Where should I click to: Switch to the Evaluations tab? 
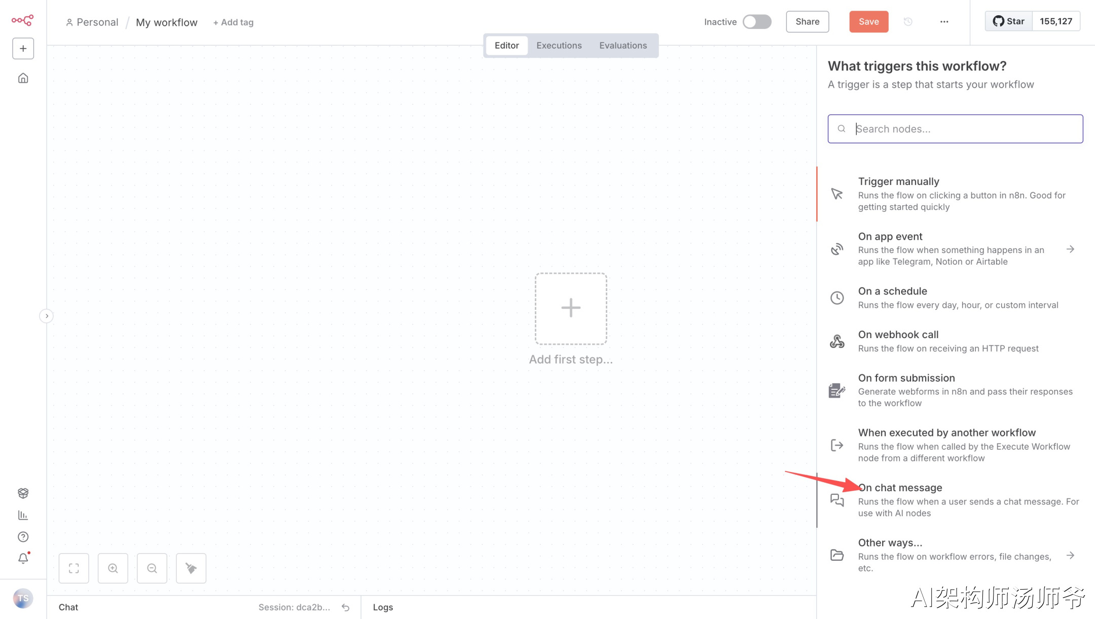click(x=623, y=46)
